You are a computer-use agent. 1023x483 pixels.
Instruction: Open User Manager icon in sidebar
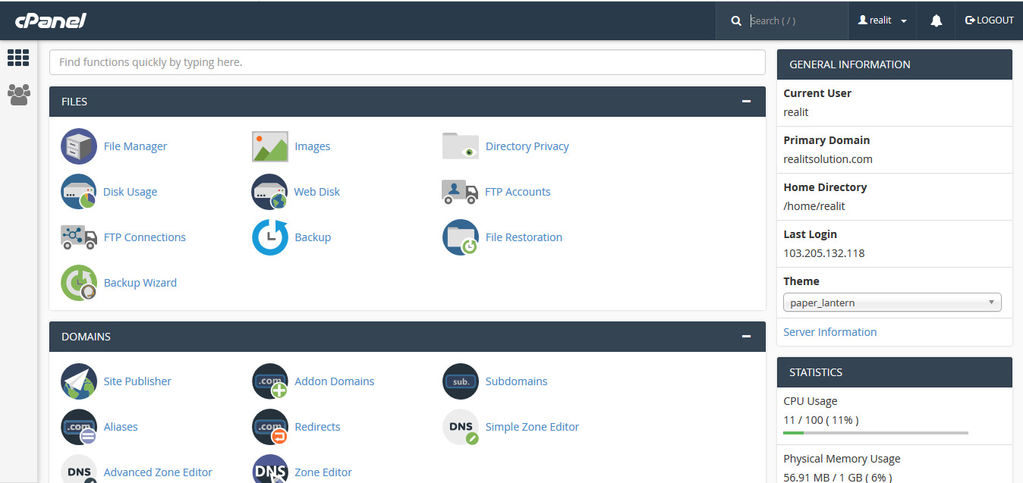click(x=18, y=94)
